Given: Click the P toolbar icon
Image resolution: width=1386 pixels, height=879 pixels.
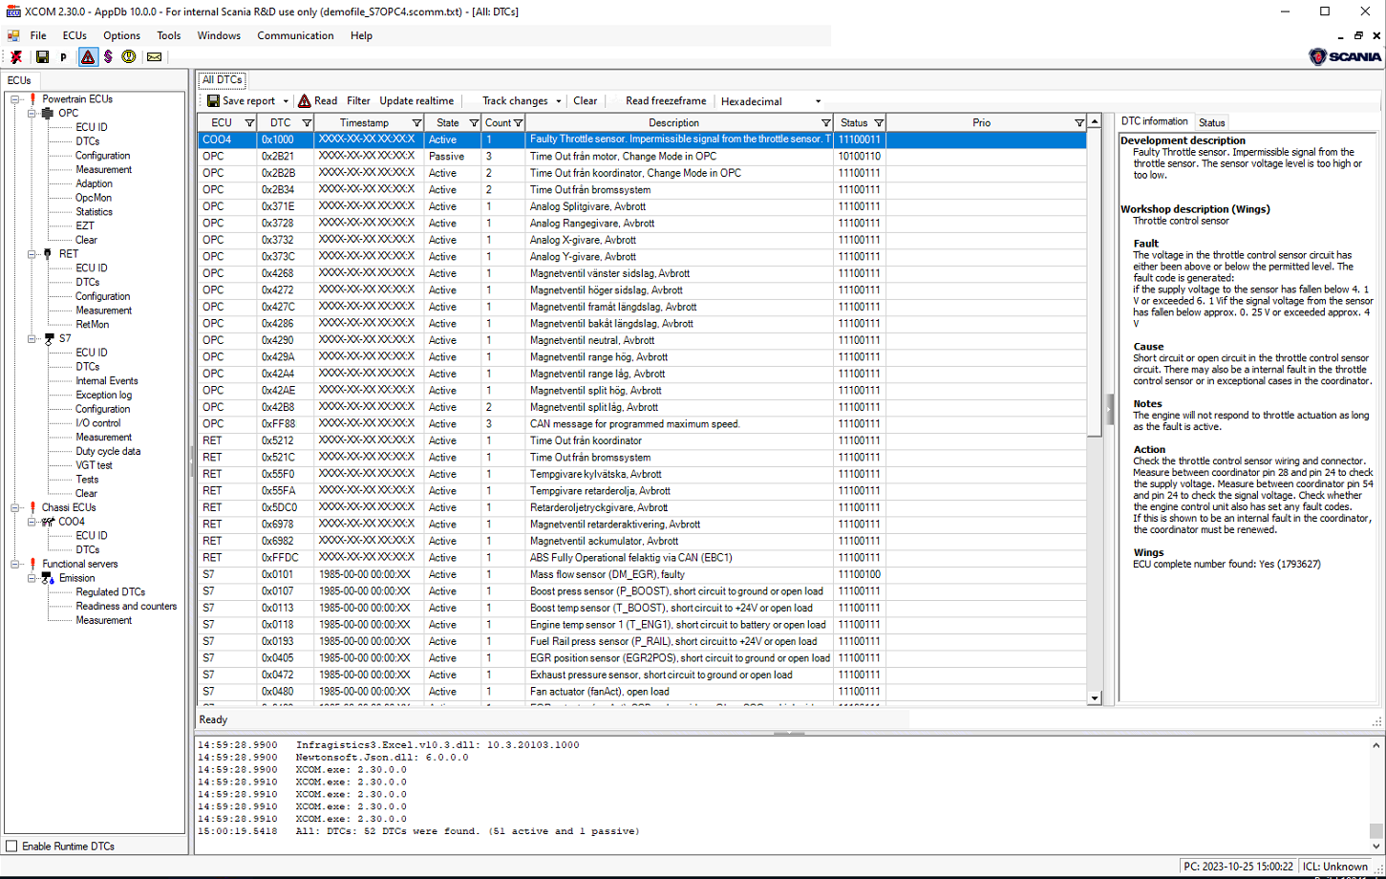Looking at the screenshot, I should point(63,56).
